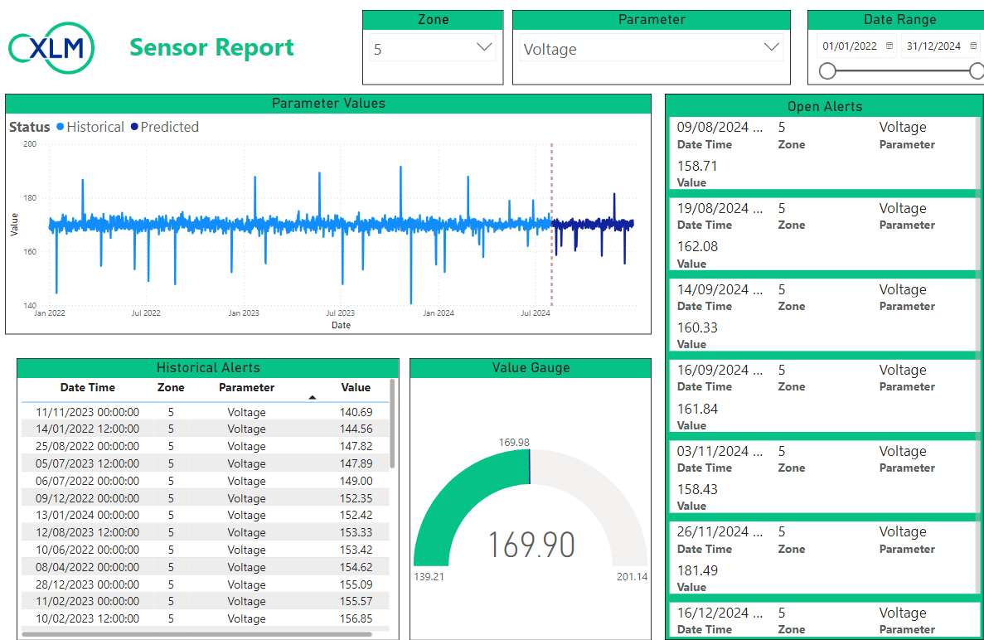Select the open alert dated 03/11/2024
984x640 pixels.
823,477
